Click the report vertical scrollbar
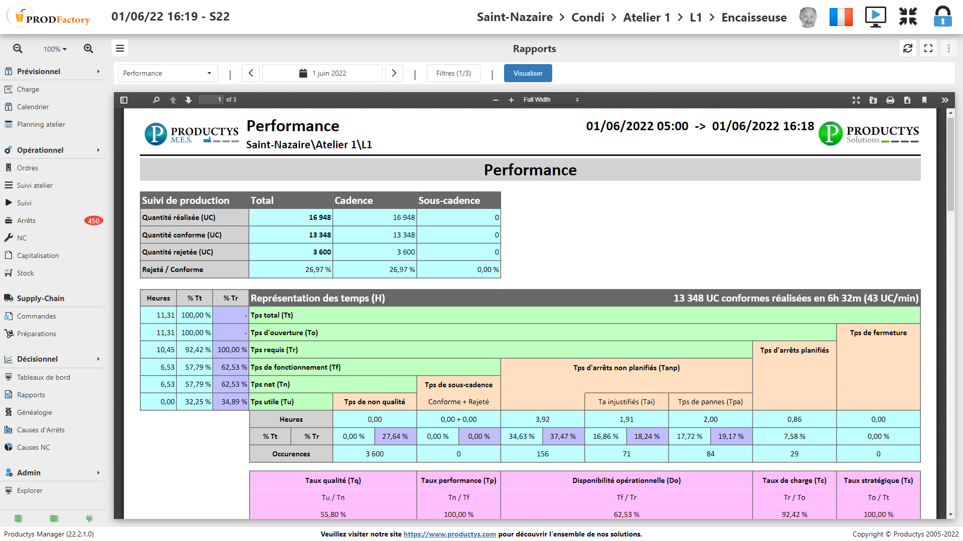Screen dimensions: 963x541 [x=950, y=165]
